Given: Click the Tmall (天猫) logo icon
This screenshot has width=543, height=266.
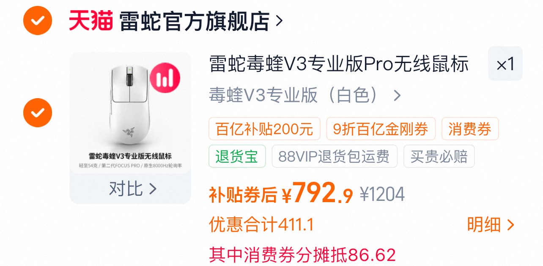Looking at the screenshot, I should tap(91, 20).
